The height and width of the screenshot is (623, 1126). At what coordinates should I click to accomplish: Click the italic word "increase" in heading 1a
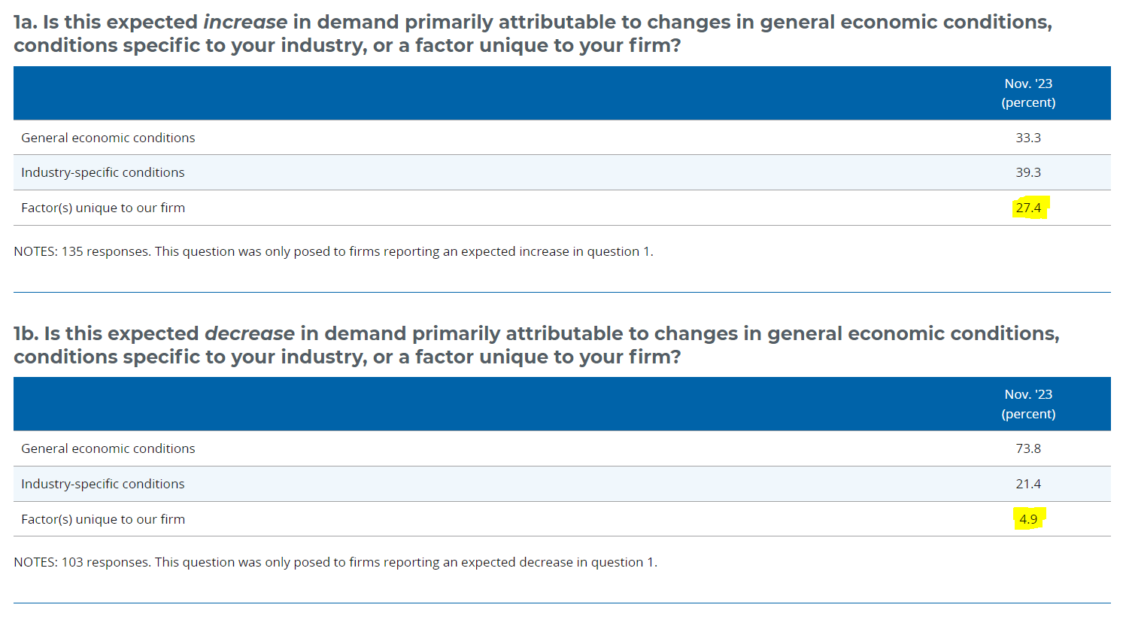245,23
